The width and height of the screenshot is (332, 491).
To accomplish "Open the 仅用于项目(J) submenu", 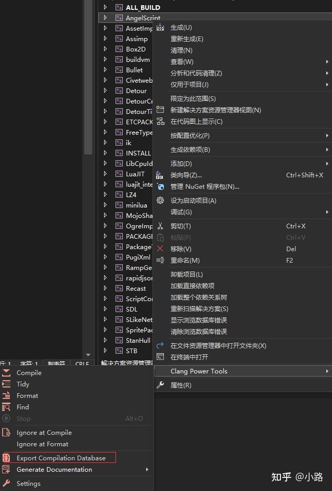I will pos(242,85).
